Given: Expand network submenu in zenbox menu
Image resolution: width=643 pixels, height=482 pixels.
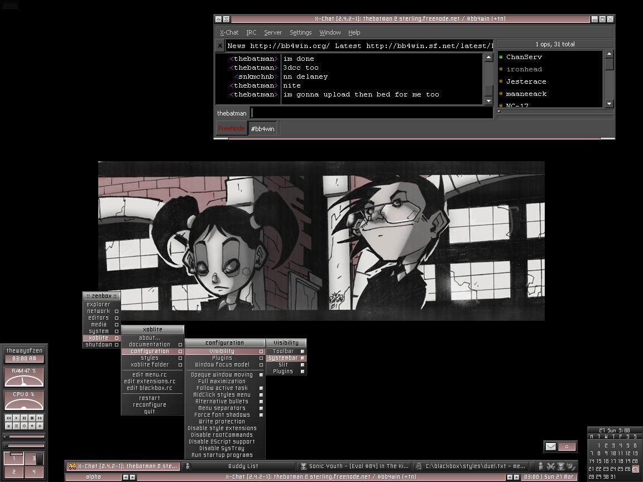Looking at the screenshot, I should pos(102,311).
